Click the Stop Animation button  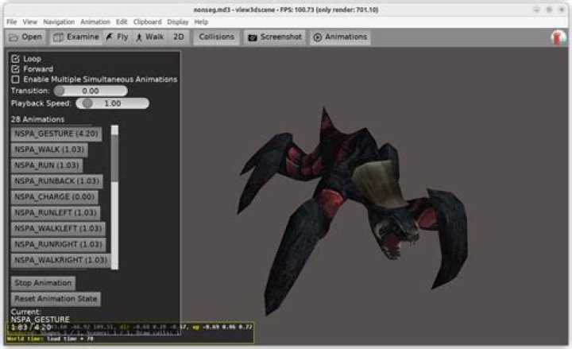tap(43, 283)
